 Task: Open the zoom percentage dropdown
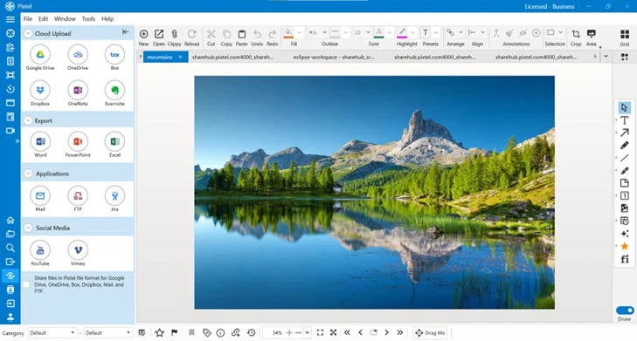pyautogui.click(x=307, y=333)
